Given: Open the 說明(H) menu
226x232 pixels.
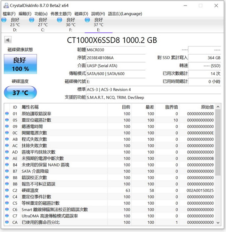Looking at the screenshot, I should click(98, 14).
